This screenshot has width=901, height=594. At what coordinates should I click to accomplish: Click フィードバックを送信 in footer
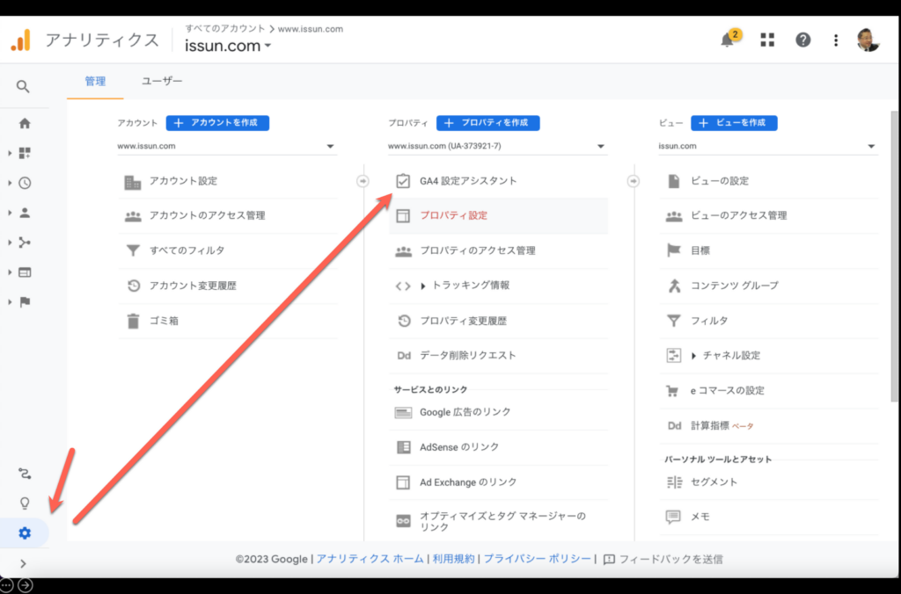pyautogui.click(x=663, y=559)
